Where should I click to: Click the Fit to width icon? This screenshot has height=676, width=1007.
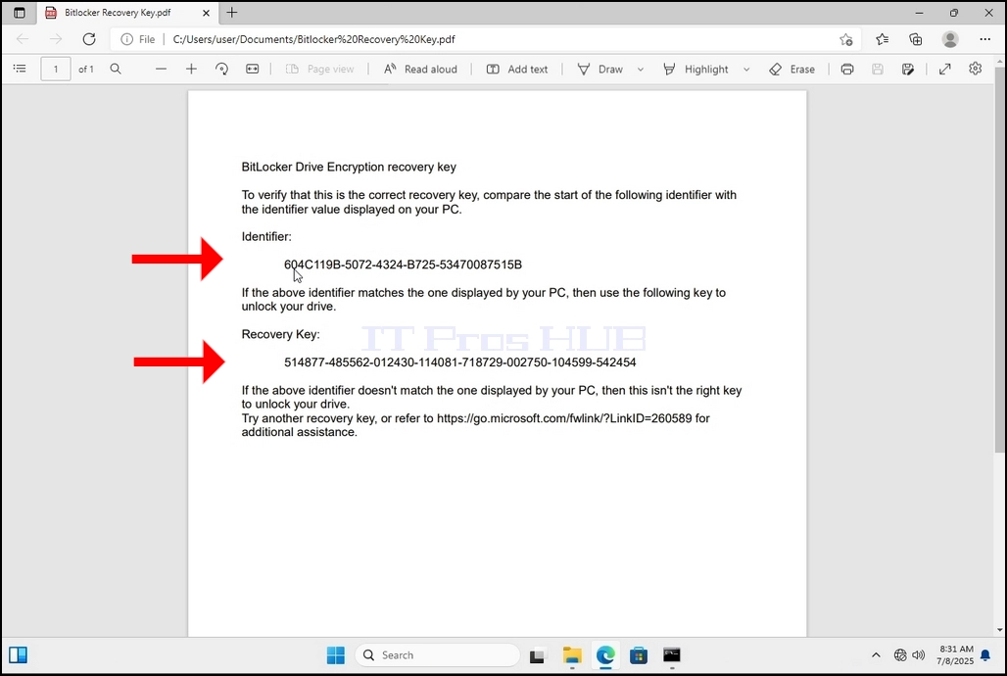click(x=253, y=69)
